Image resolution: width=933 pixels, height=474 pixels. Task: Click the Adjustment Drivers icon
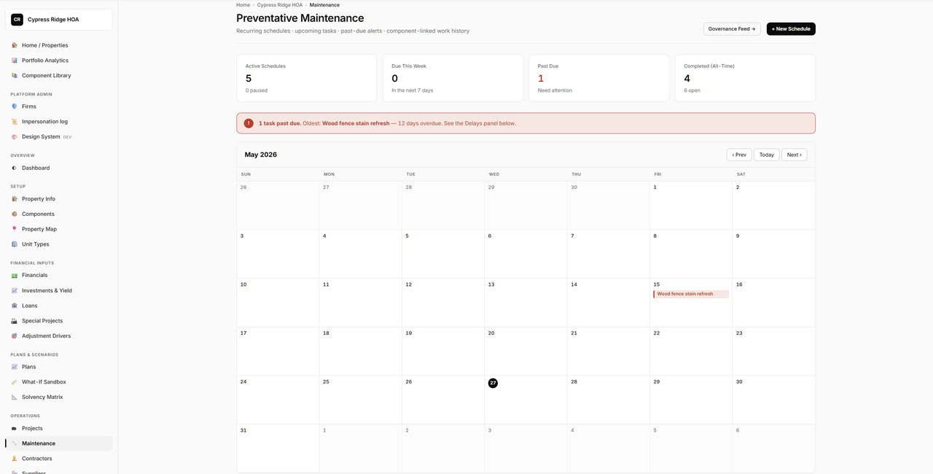[15, 336]
